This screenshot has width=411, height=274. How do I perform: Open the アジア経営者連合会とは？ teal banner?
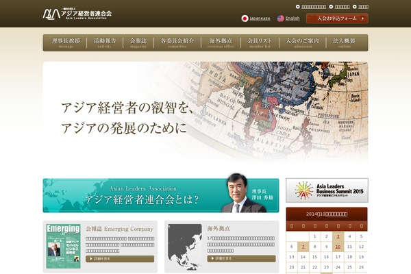tap(161, 195)
